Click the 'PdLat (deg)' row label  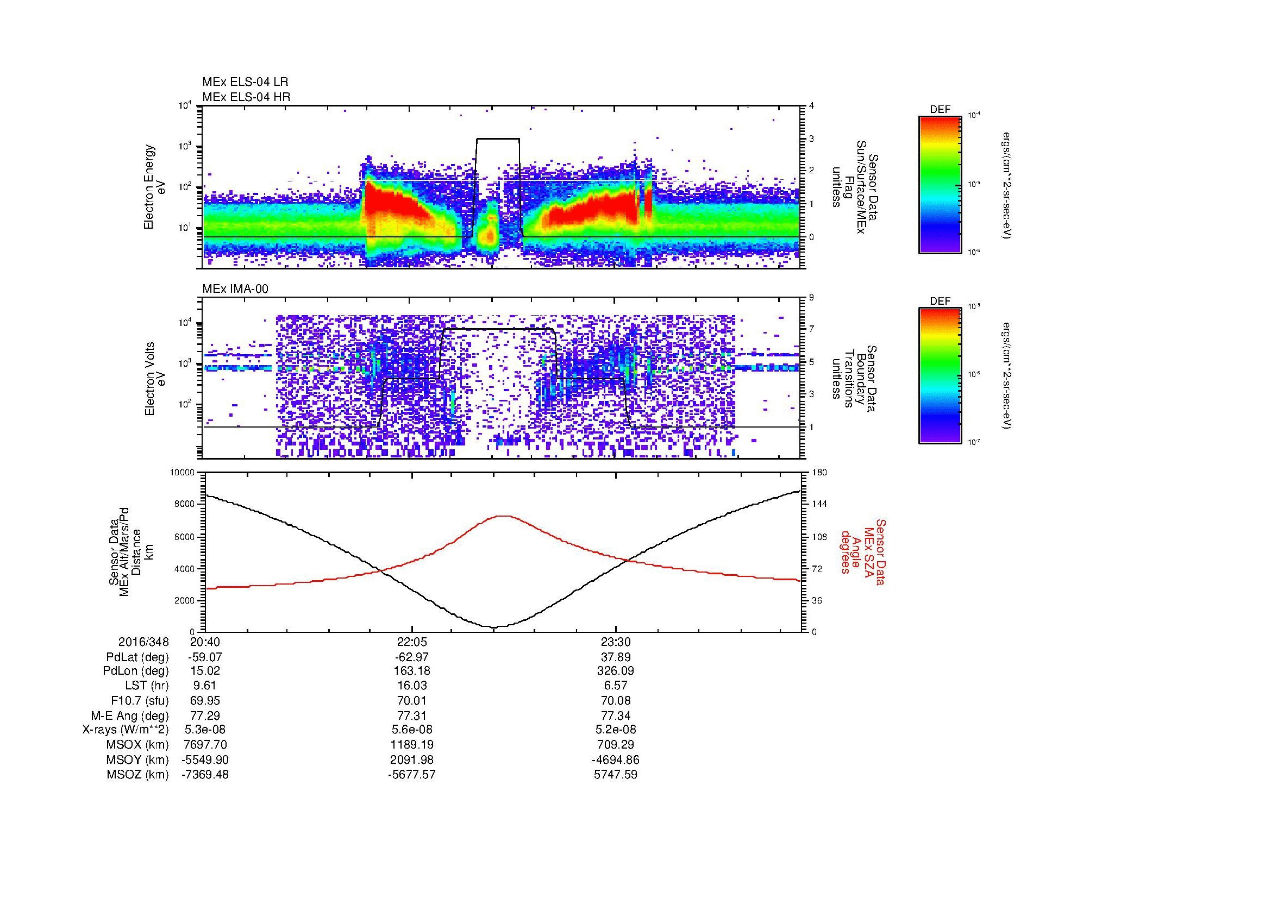(137, 657)
